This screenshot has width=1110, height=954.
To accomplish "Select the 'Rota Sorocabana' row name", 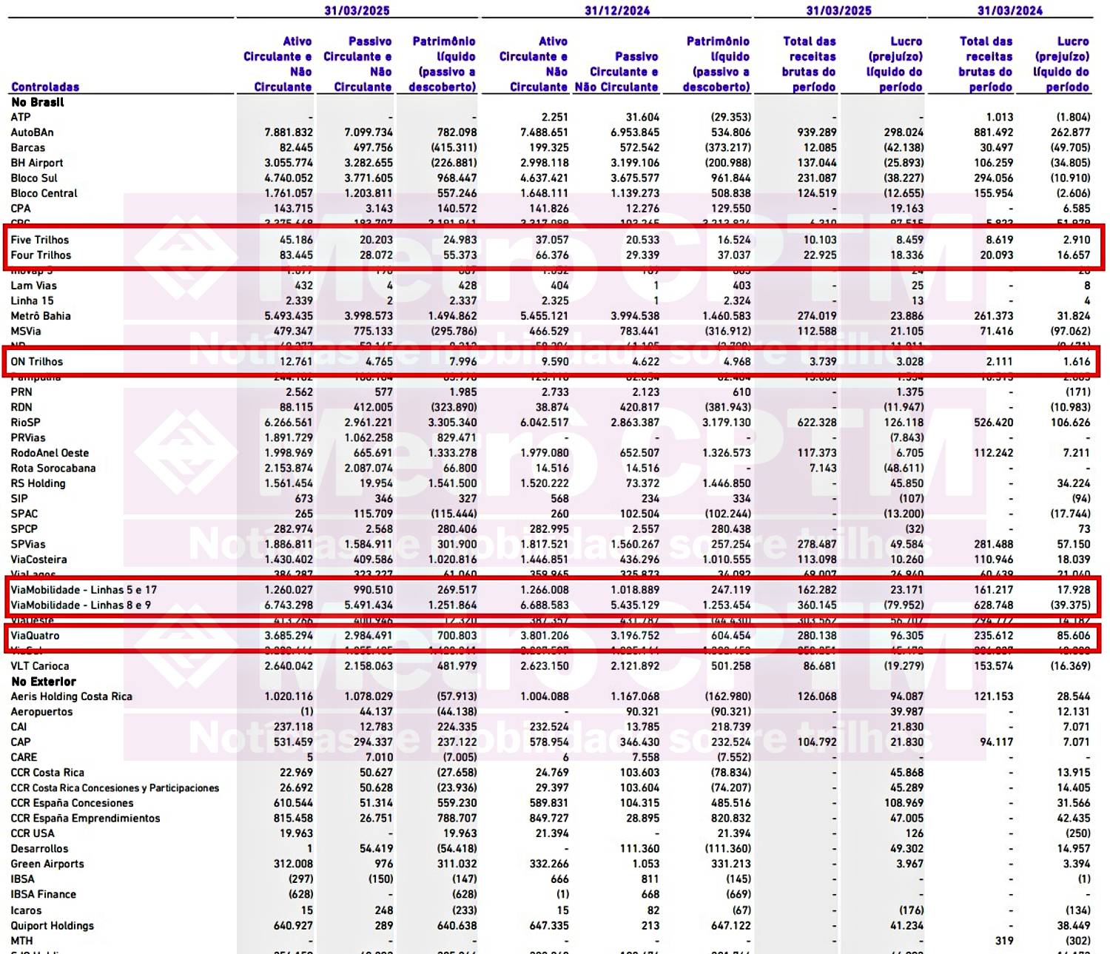I will tap(53, 468).
